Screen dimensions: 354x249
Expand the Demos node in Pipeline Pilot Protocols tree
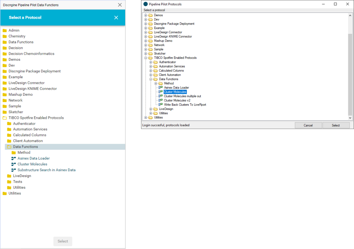pyautogui.click(x=146, y=15)
